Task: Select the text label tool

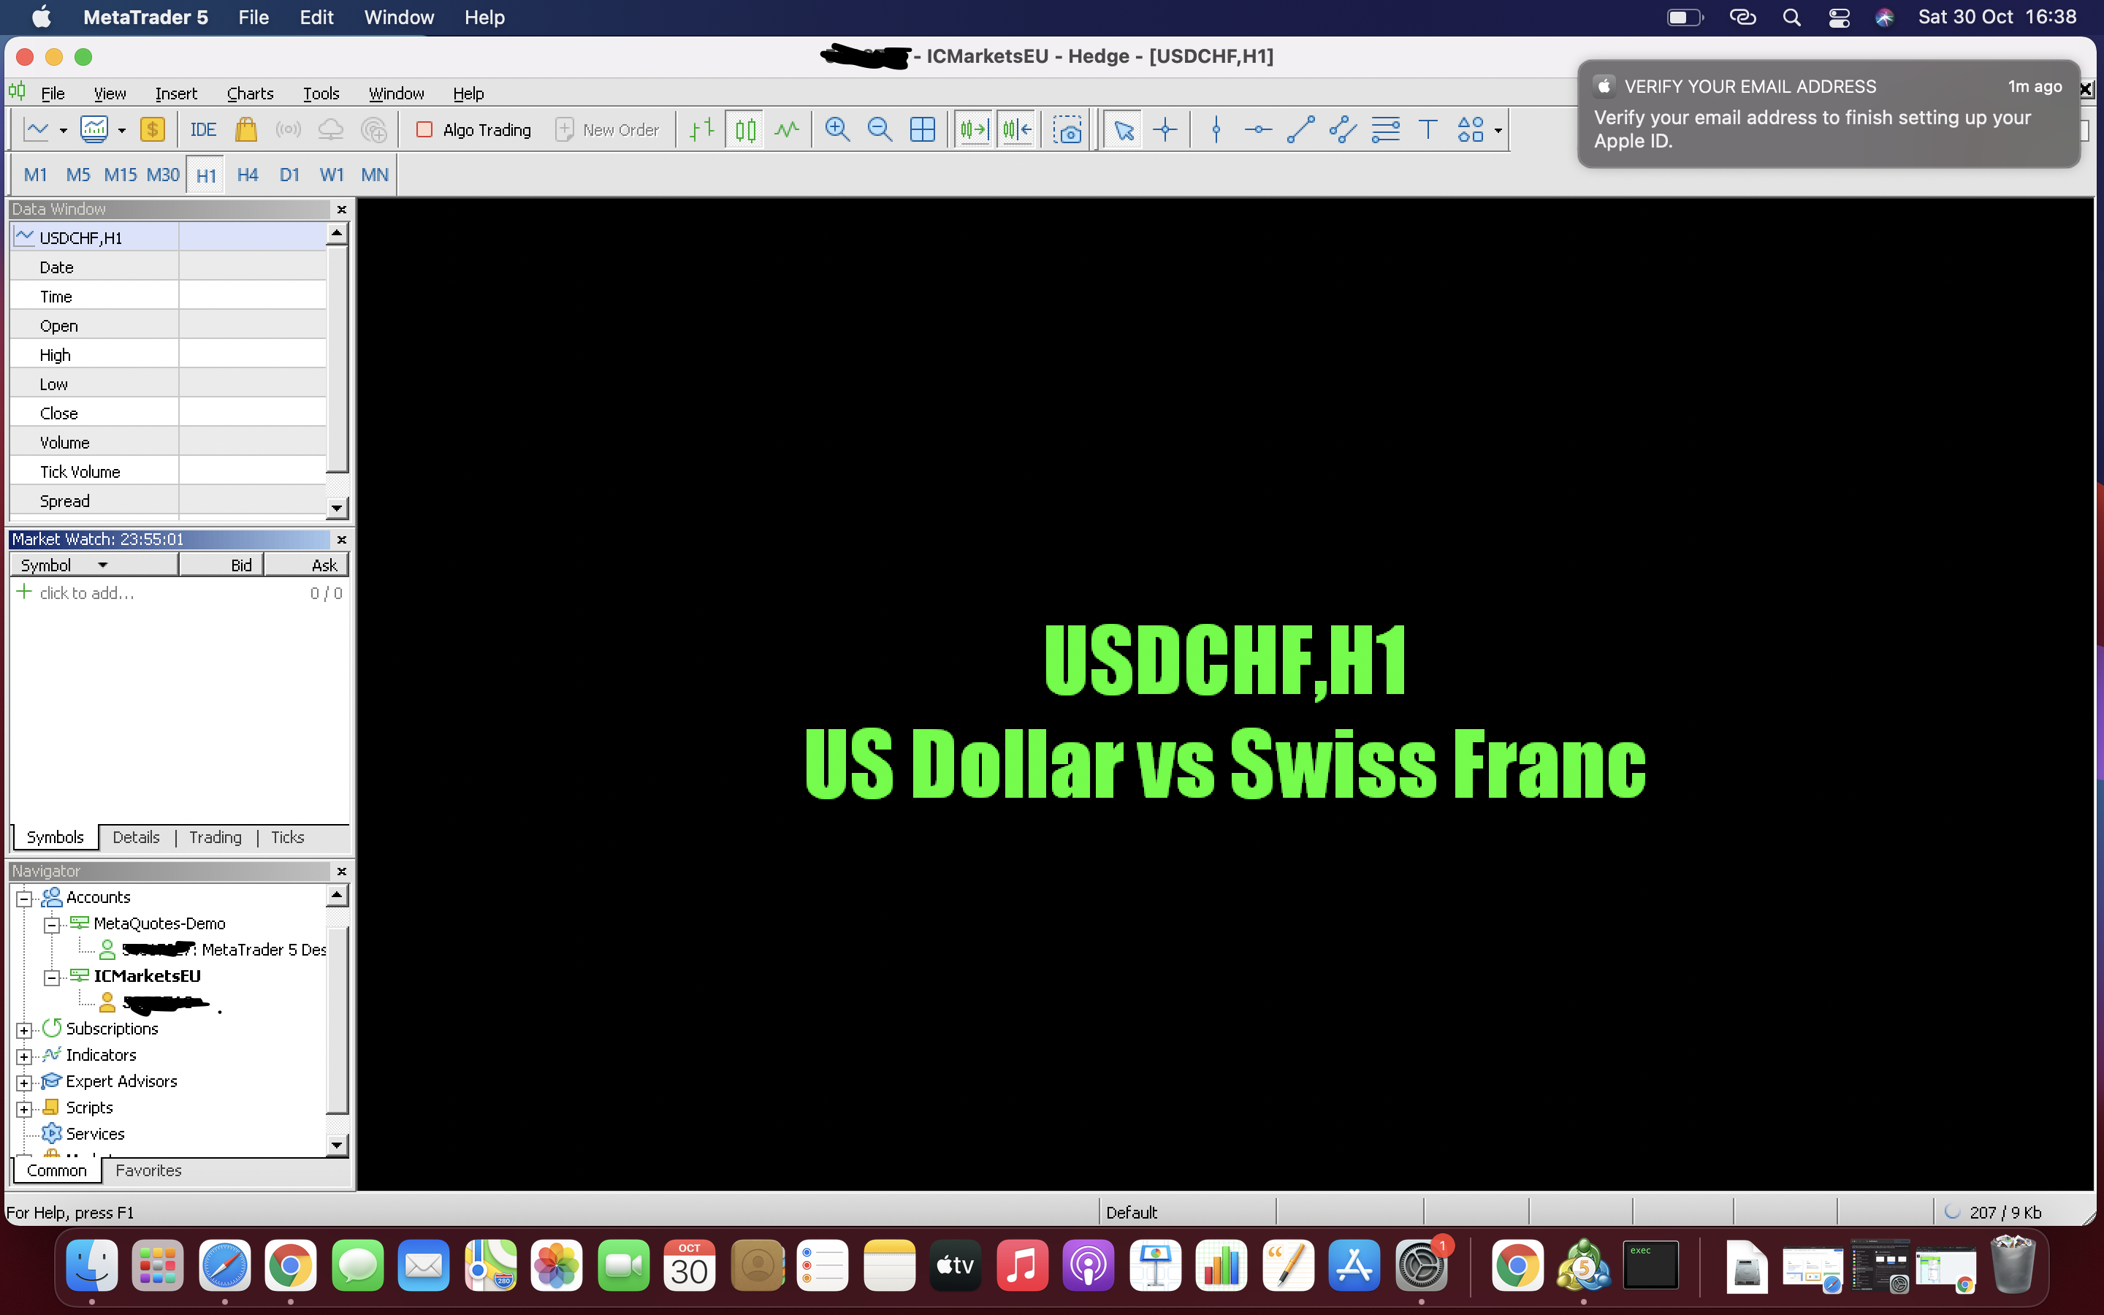Action: pos(1428,129)
